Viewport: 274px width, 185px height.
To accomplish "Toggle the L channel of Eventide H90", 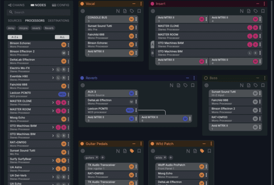I will point(58,78).
